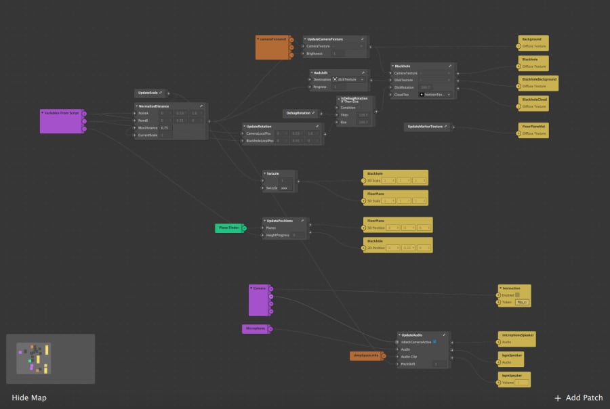
Task: Click the Add Patch button
Action: (579, 397)
